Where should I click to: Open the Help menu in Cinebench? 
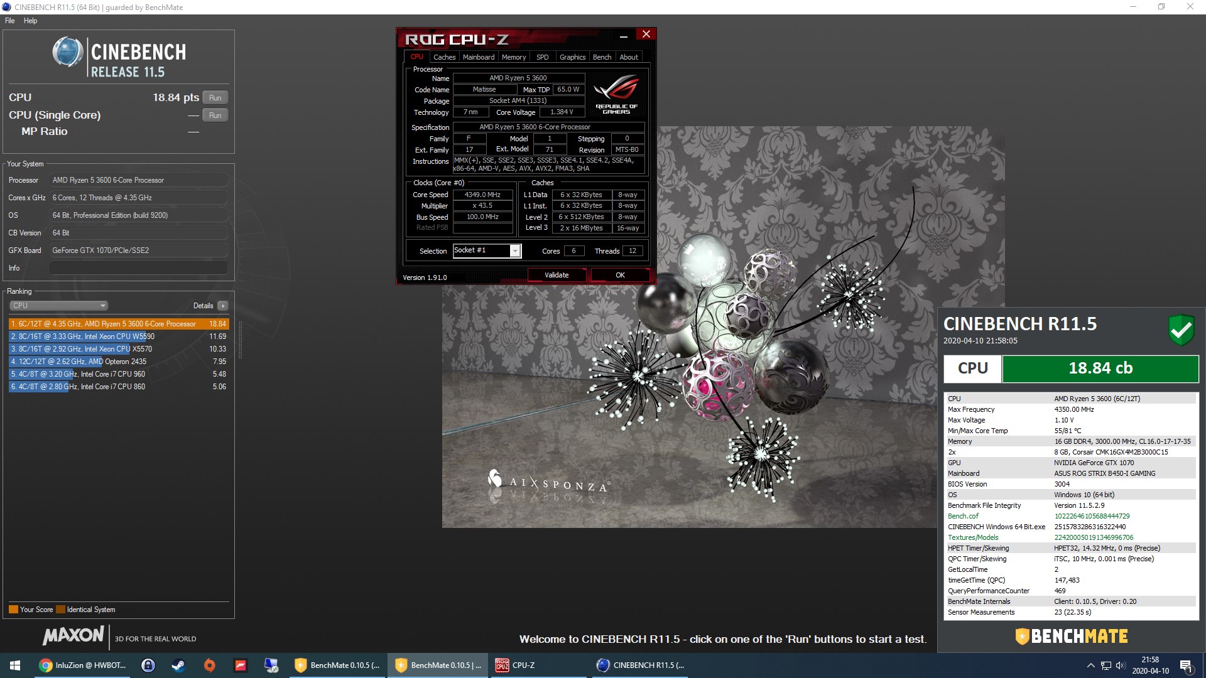point(30,21)
